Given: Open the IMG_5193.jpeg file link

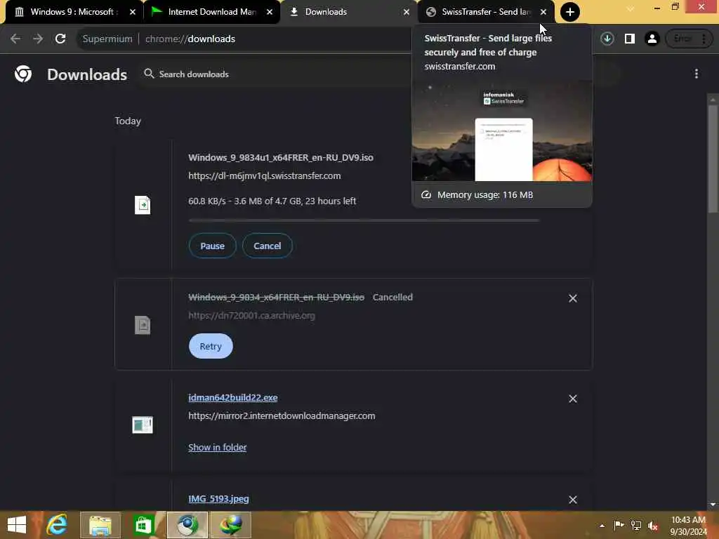Looking at the screenshot, I should click(x=219, y=499).
